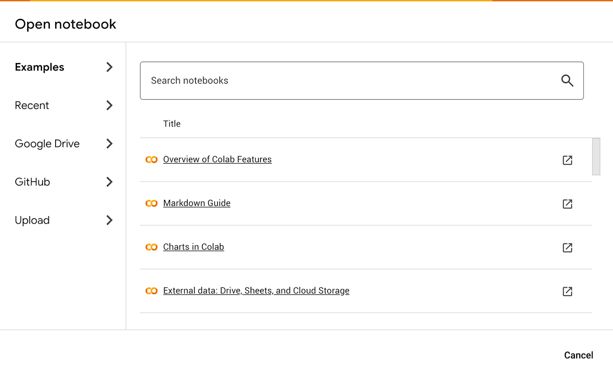Image resolution: width=613 pixels, height=378 pixels.
Task: Open the Markdown Guide notebook
Action: pyautogui.click(x=197, y=203)
